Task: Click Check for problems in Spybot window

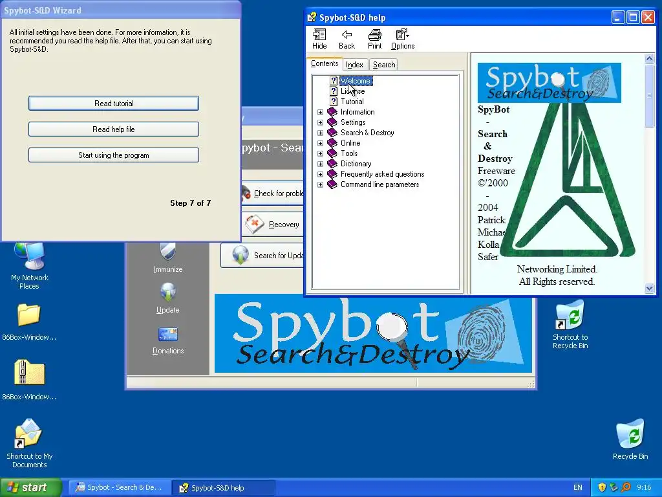Action: point(272,193)
